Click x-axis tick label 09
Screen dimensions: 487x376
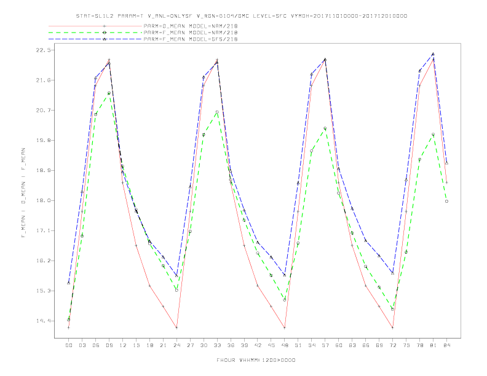coord(109,345)
